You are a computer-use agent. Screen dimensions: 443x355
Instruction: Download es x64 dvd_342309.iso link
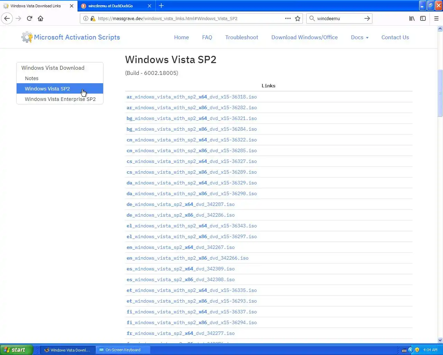click(x=181, y=269)
